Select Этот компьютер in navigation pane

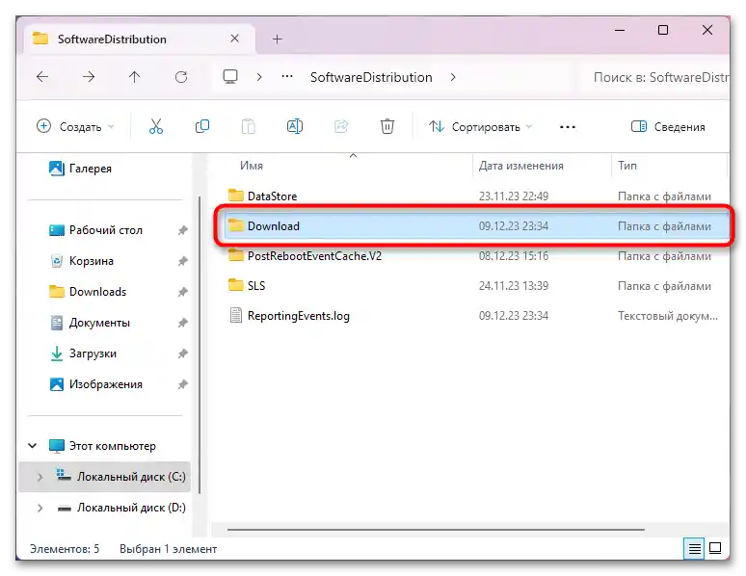tap(112, 446)
